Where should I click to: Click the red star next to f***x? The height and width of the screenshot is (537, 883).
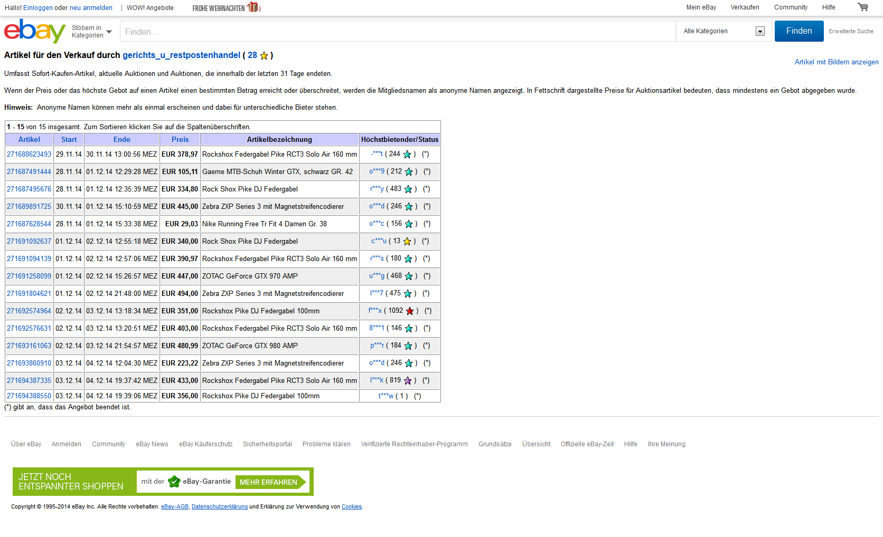click(410, 311)
